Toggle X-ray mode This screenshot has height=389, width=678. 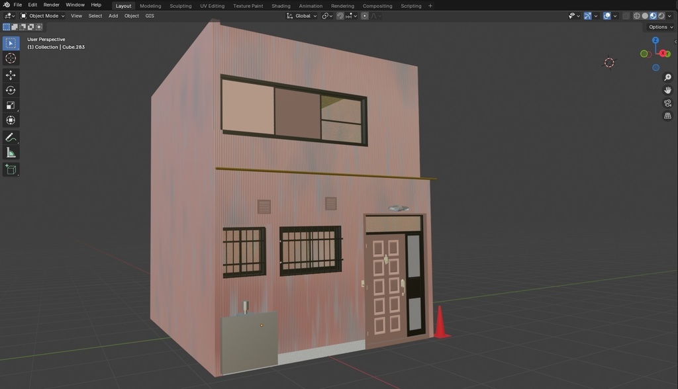coord(626,16)
